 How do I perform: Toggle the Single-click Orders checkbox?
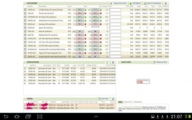pyautogui.click(x=111, y=3)
